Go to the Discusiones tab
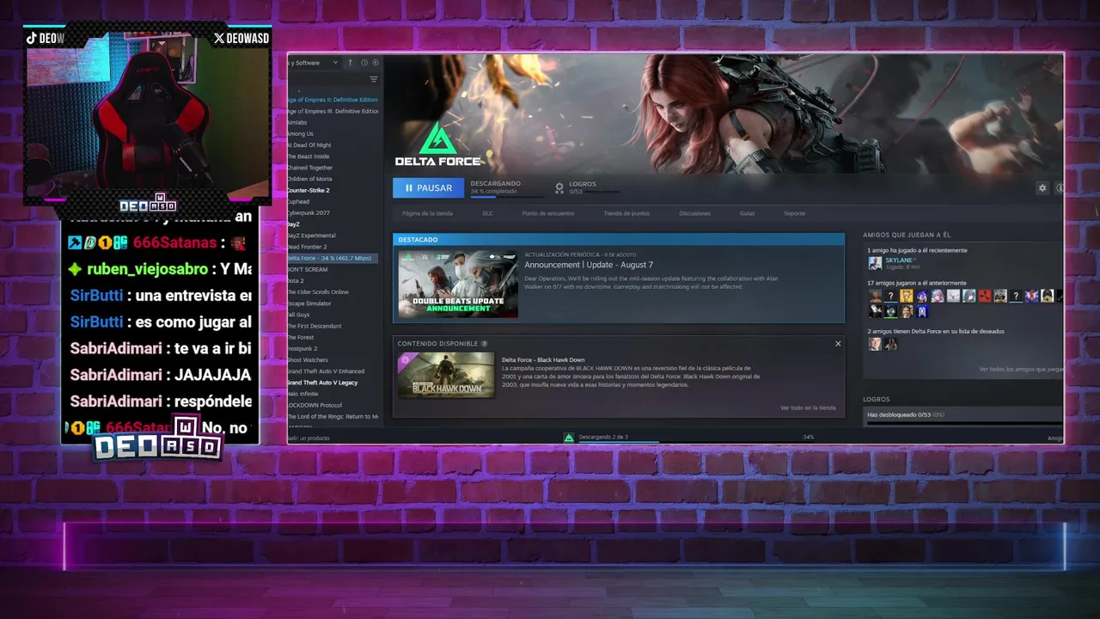The width and height of the screenshot is (1100, 619). (694, 213)
